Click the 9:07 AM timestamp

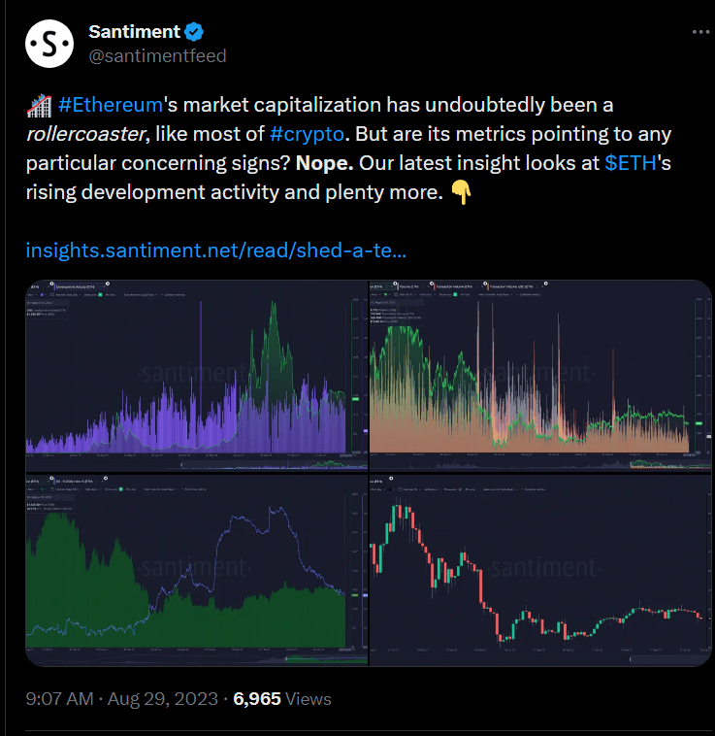point(59,699)
